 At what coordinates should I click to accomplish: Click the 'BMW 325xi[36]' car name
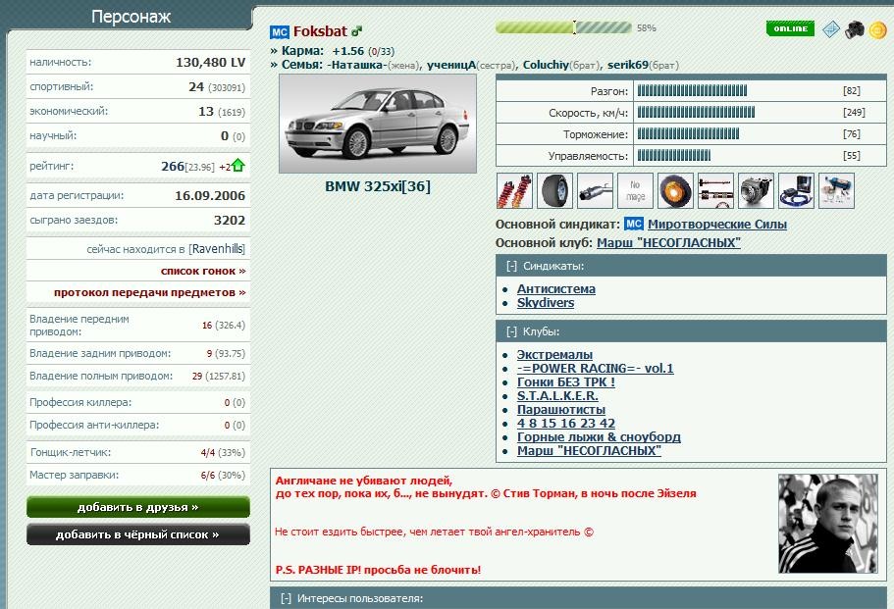click(378, 186)
